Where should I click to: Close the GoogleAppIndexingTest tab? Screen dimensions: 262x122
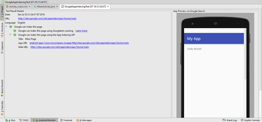pos(108,6)
